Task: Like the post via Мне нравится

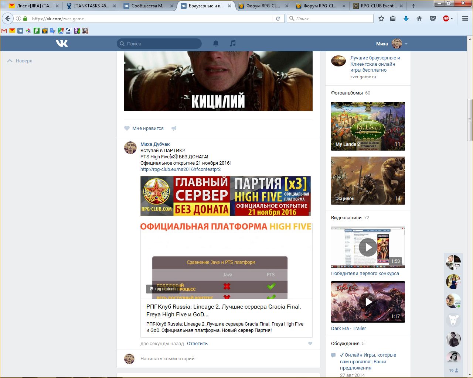Action: (144, 128)
